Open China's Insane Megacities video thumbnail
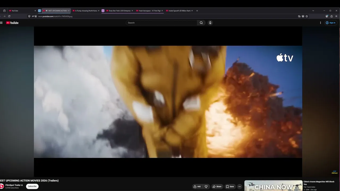 coord(273,186)
